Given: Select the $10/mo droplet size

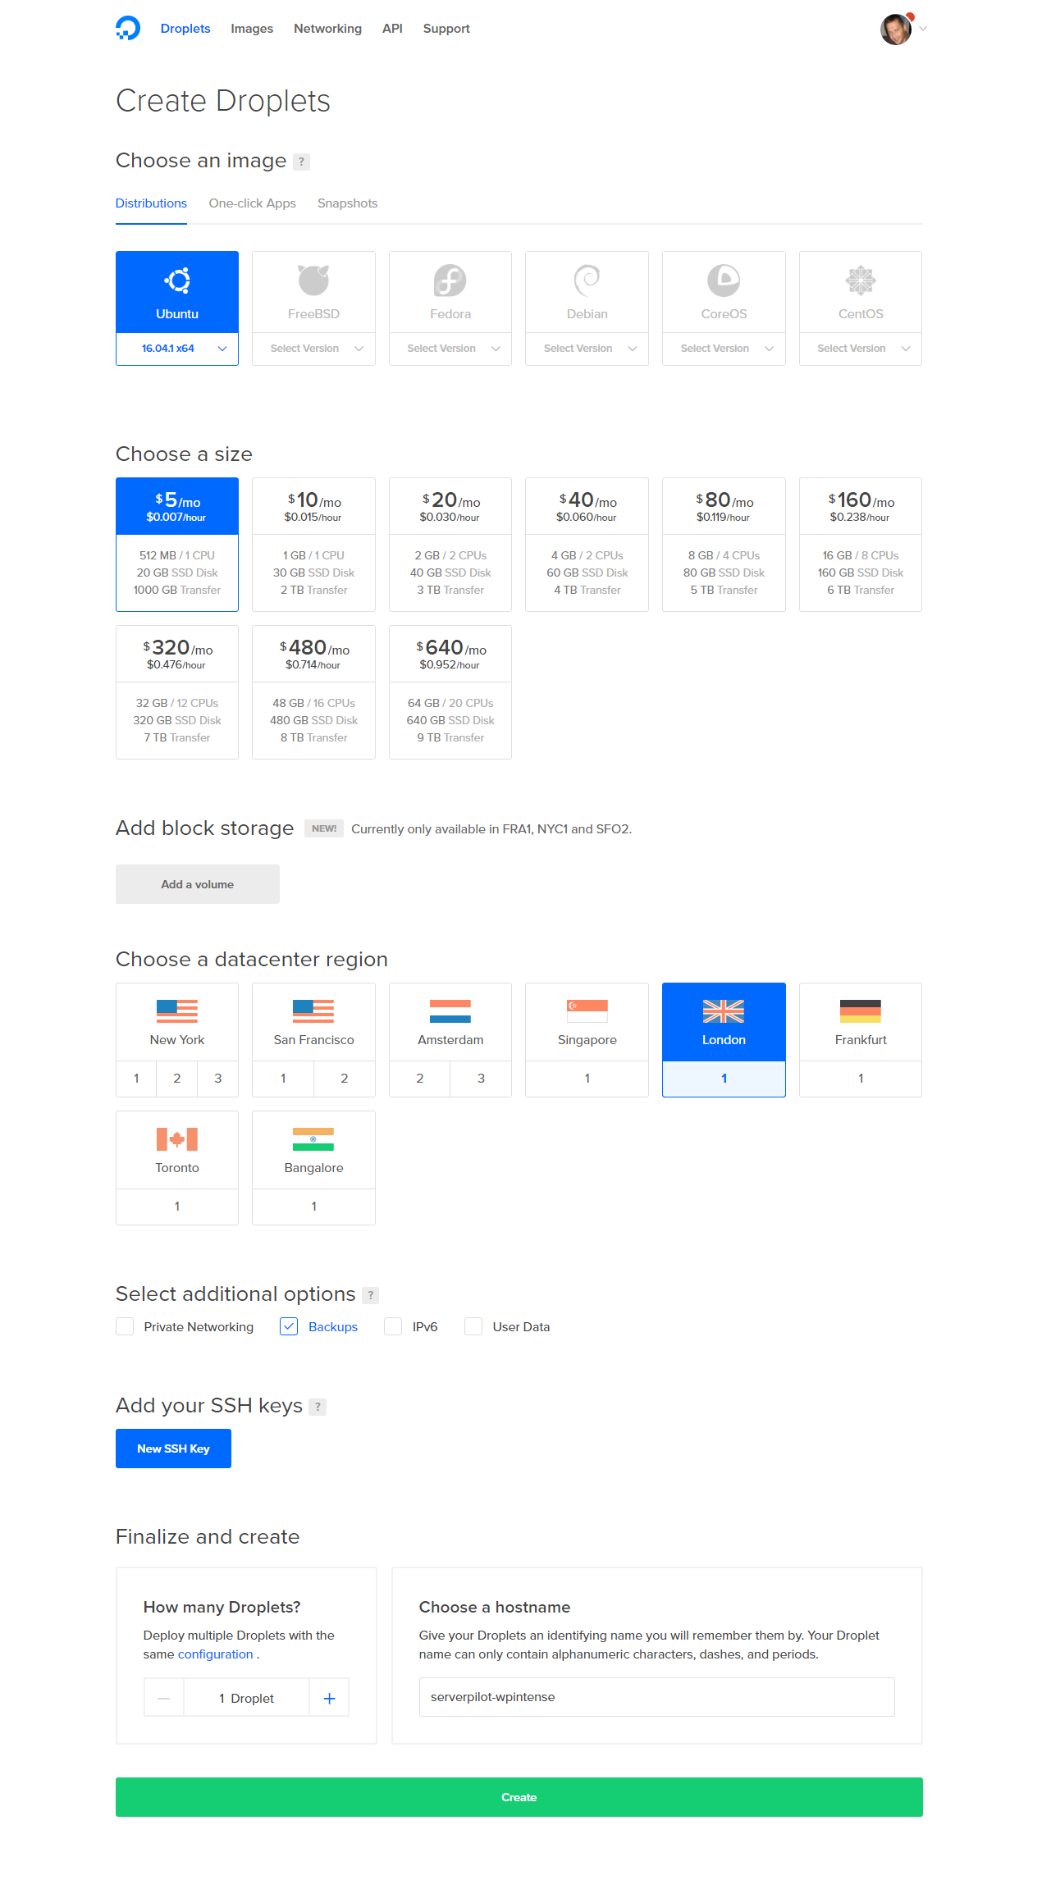Looking at the screenshot, I should click(x=313, y=545).
